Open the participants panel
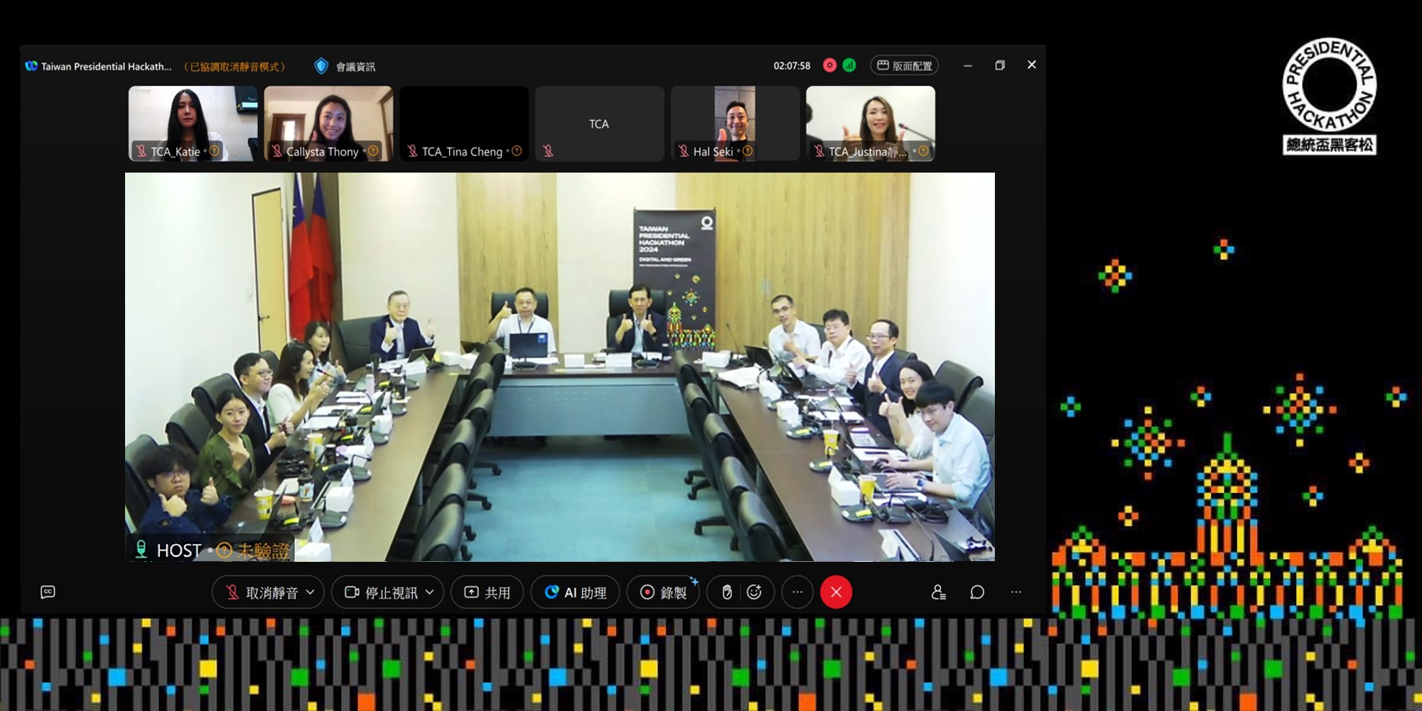Screen dimensions: 1422x711 [938, 592]
